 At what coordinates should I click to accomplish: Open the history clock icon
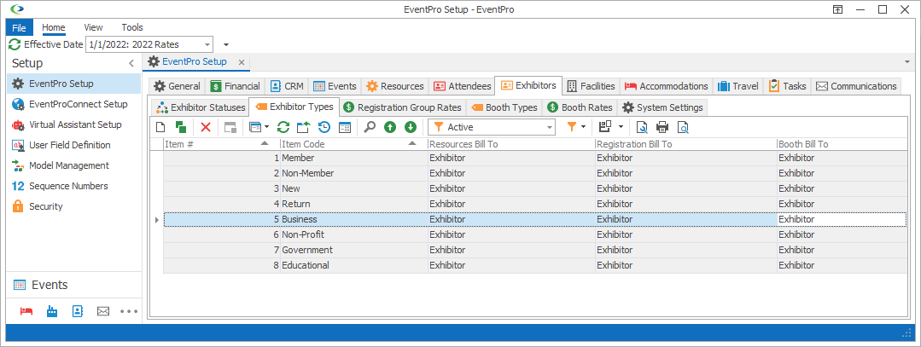click(324, 127)
